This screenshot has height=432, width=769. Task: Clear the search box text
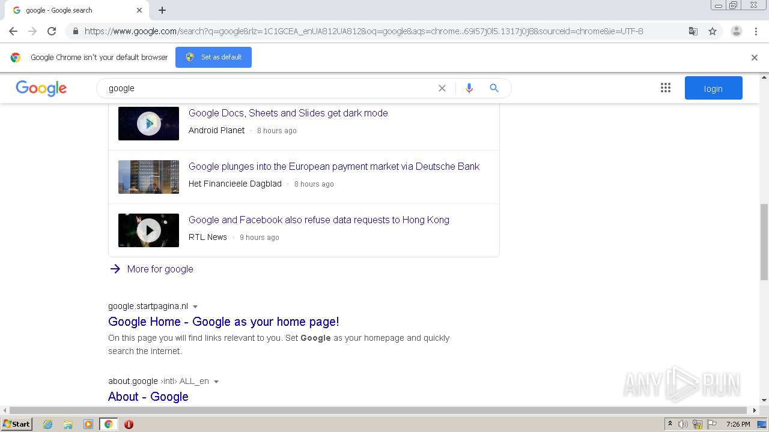point(442,88)
